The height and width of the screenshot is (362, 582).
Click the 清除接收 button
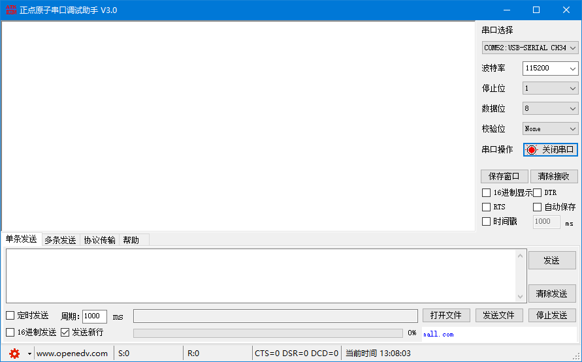click(554, 176)
